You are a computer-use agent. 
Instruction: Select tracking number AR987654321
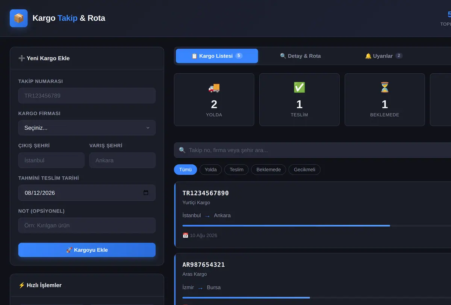click(x=204, y=265)
